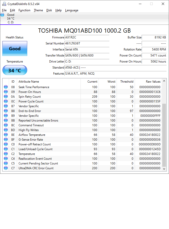The width and height of the screenshot is (169, 229).
Task: Click the Buffer Size value 8192 KB
Action: pyautogui.click(x=154, y=37)
